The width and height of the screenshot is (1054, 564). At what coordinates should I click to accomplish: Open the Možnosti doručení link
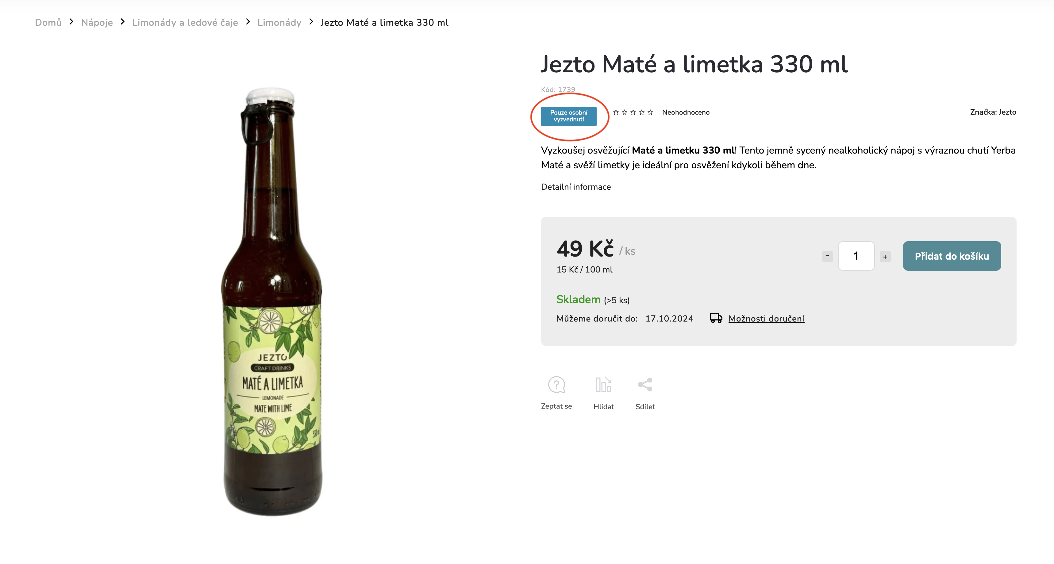coord(766,318)
